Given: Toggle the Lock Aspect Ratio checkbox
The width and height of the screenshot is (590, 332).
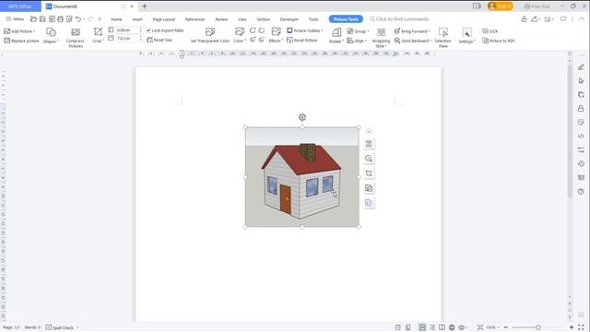Looking at the screenshot, I should click(148, 30).
